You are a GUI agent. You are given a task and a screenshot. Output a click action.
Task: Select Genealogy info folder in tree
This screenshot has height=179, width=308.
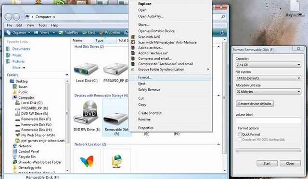[30, 167]
